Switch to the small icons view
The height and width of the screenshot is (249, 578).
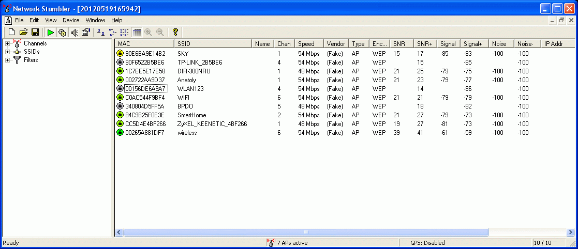tap(112, 33)
